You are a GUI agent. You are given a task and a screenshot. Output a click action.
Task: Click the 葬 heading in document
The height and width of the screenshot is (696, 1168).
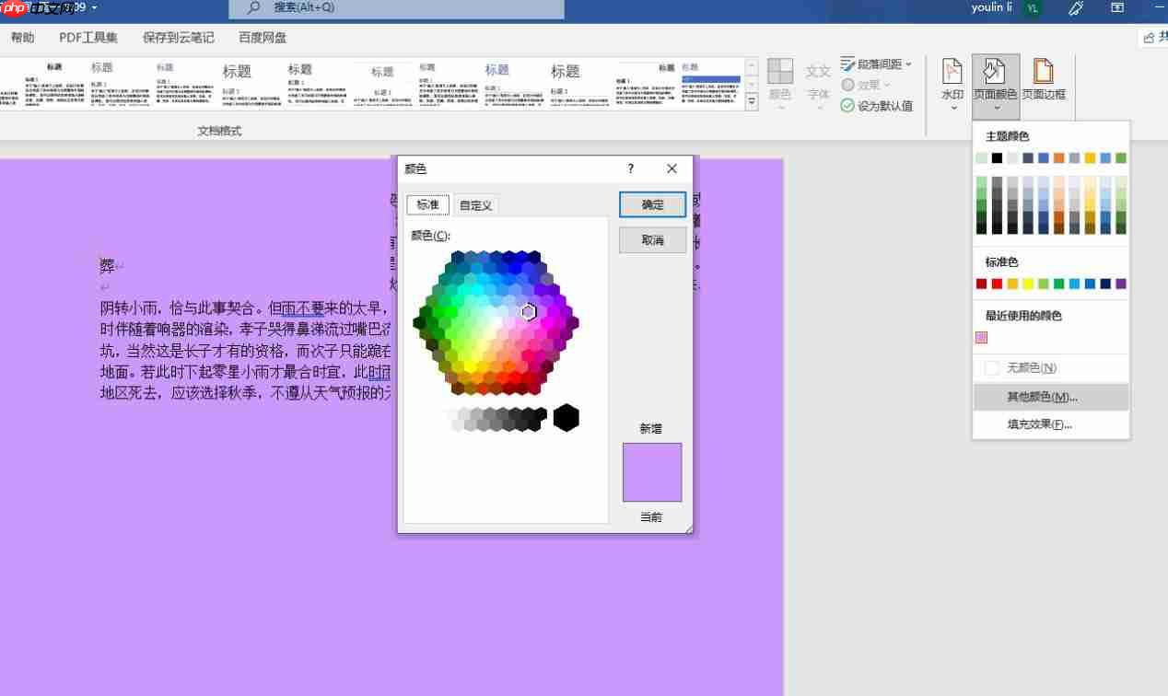coord(108,266)
